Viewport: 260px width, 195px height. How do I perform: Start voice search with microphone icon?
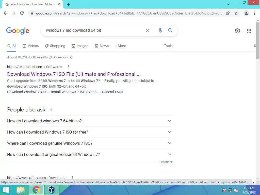(160, 30)
